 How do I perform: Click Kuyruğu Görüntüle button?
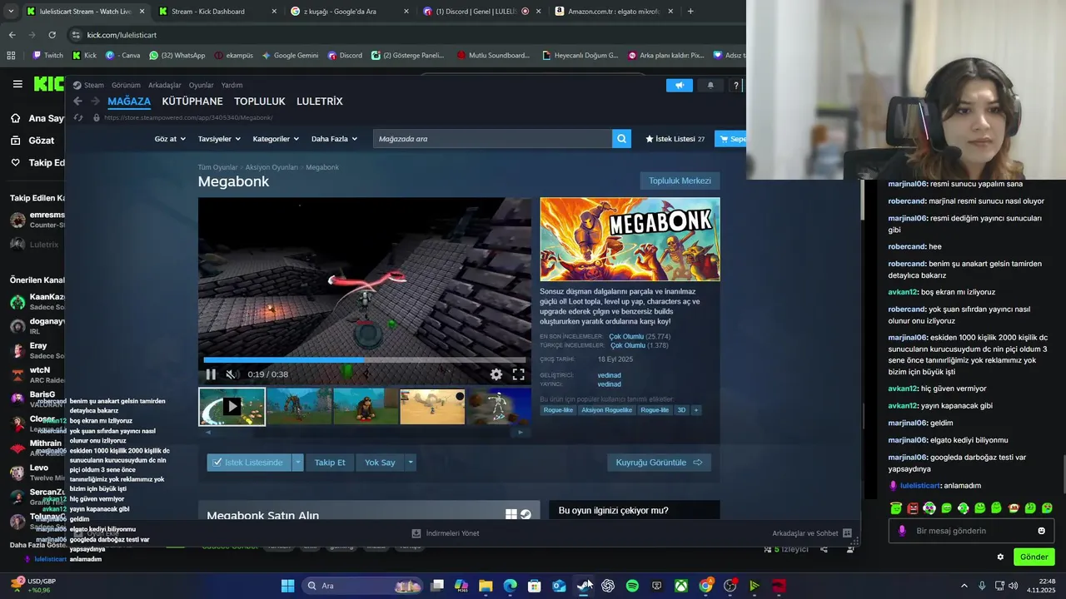pos(659,463)
